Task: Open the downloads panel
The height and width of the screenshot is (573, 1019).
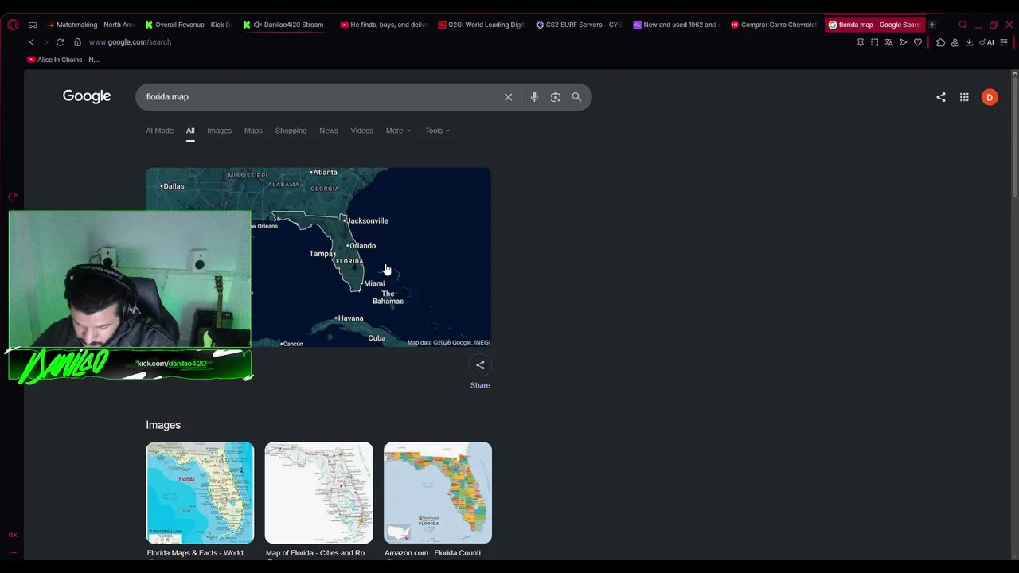Action: (x=969, y=42)
